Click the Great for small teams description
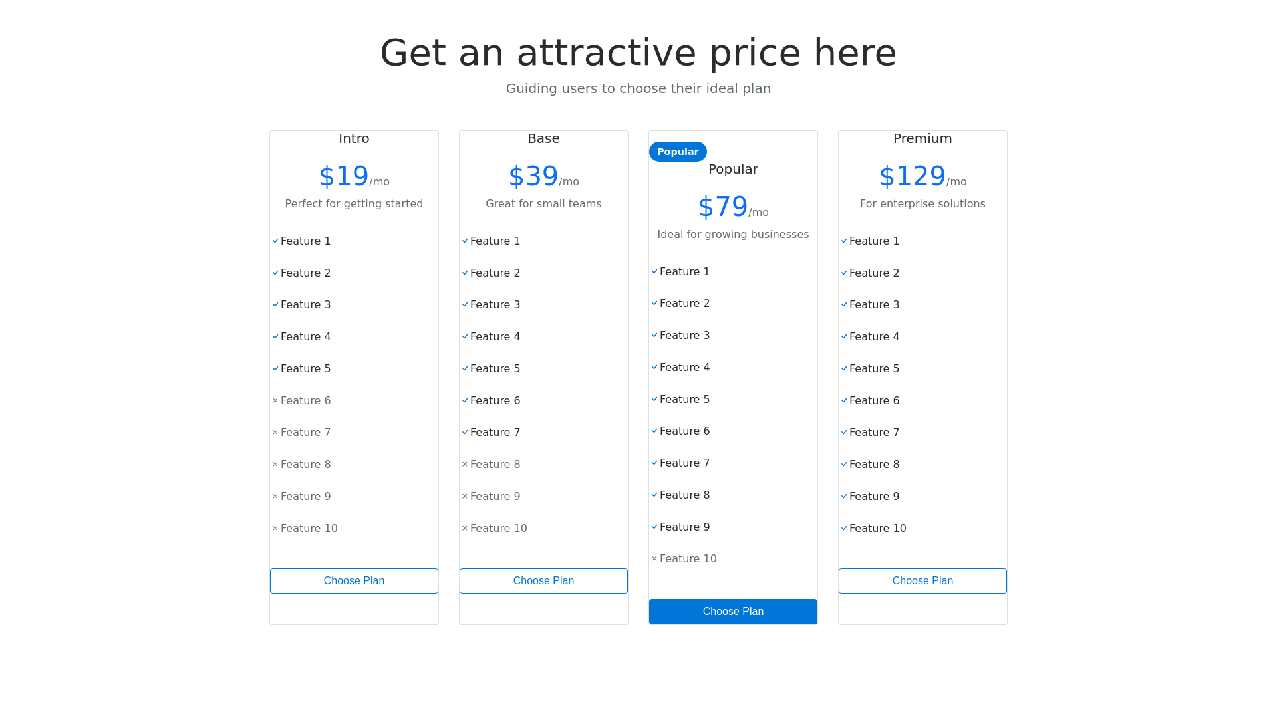Viewport: 1277px width, 718px height. [x=543, y=204]
